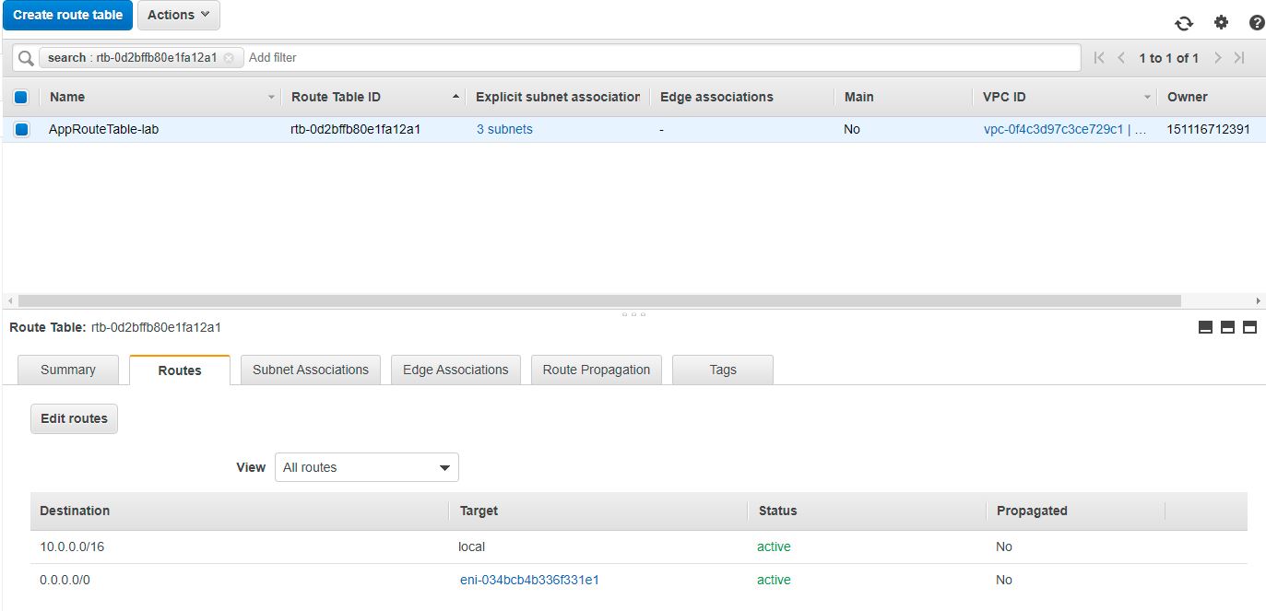Viewport: 1266px width, 611px height.
Task: Switch to the Tags tab
Action: pos(723,370)
